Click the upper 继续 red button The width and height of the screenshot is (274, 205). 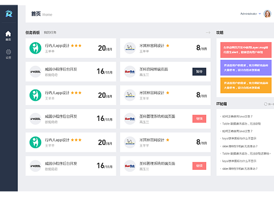pos(199,119)
